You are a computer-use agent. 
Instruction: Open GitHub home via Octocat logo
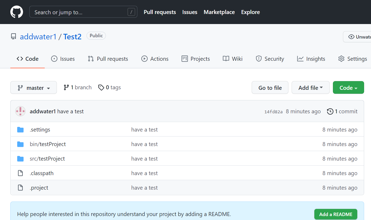17,12
